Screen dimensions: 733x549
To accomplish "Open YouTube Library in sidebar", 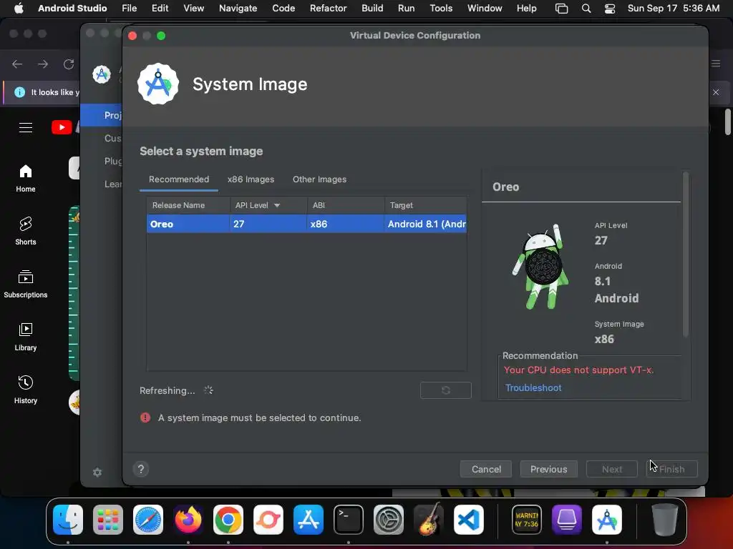I will point(26,337).
